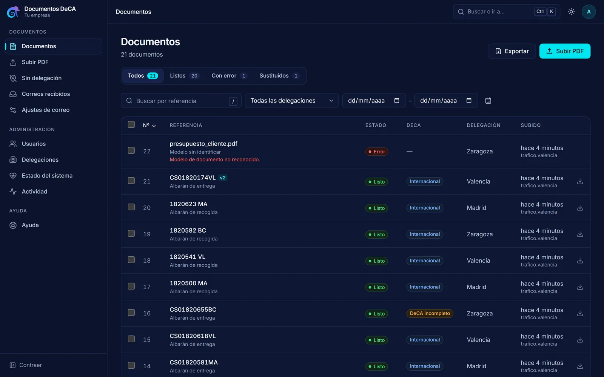Download document CS01820581MA
The width and height of the screenshot is (604, 377).
[x=580, y=366]
